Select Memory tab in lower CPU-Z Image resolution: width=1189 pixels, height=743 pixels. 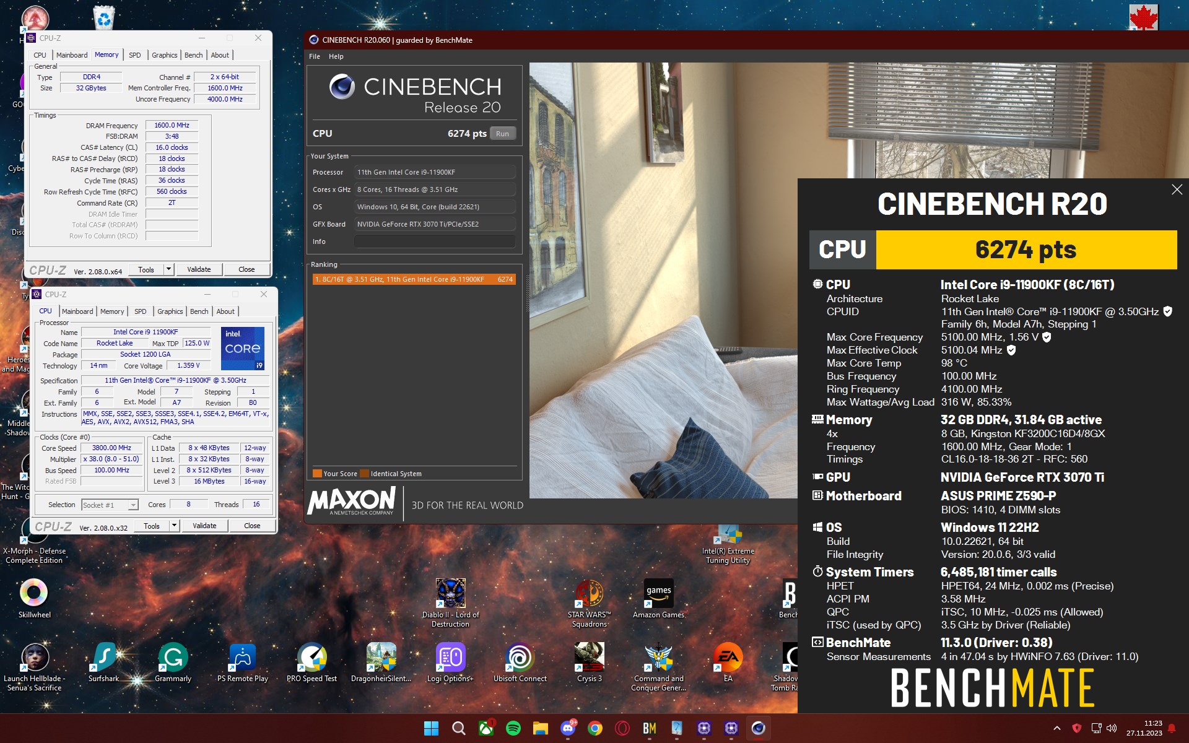point(112,311)
